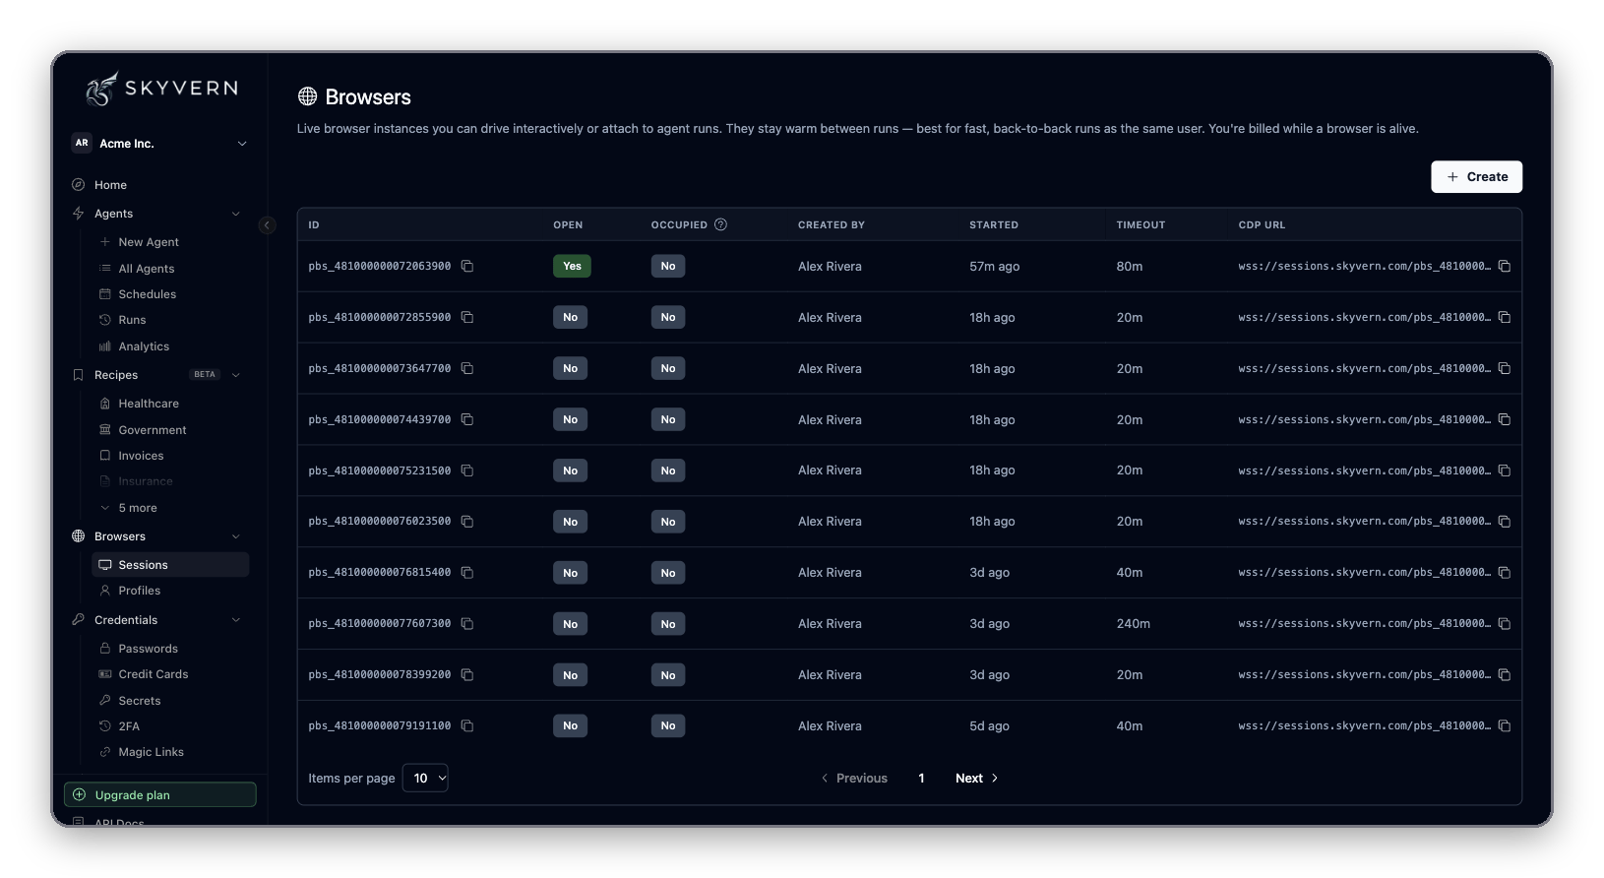Screen dimensions: 1604x878
Task: Copy ID pbs_481000000075231500
Action: point(467,471)
